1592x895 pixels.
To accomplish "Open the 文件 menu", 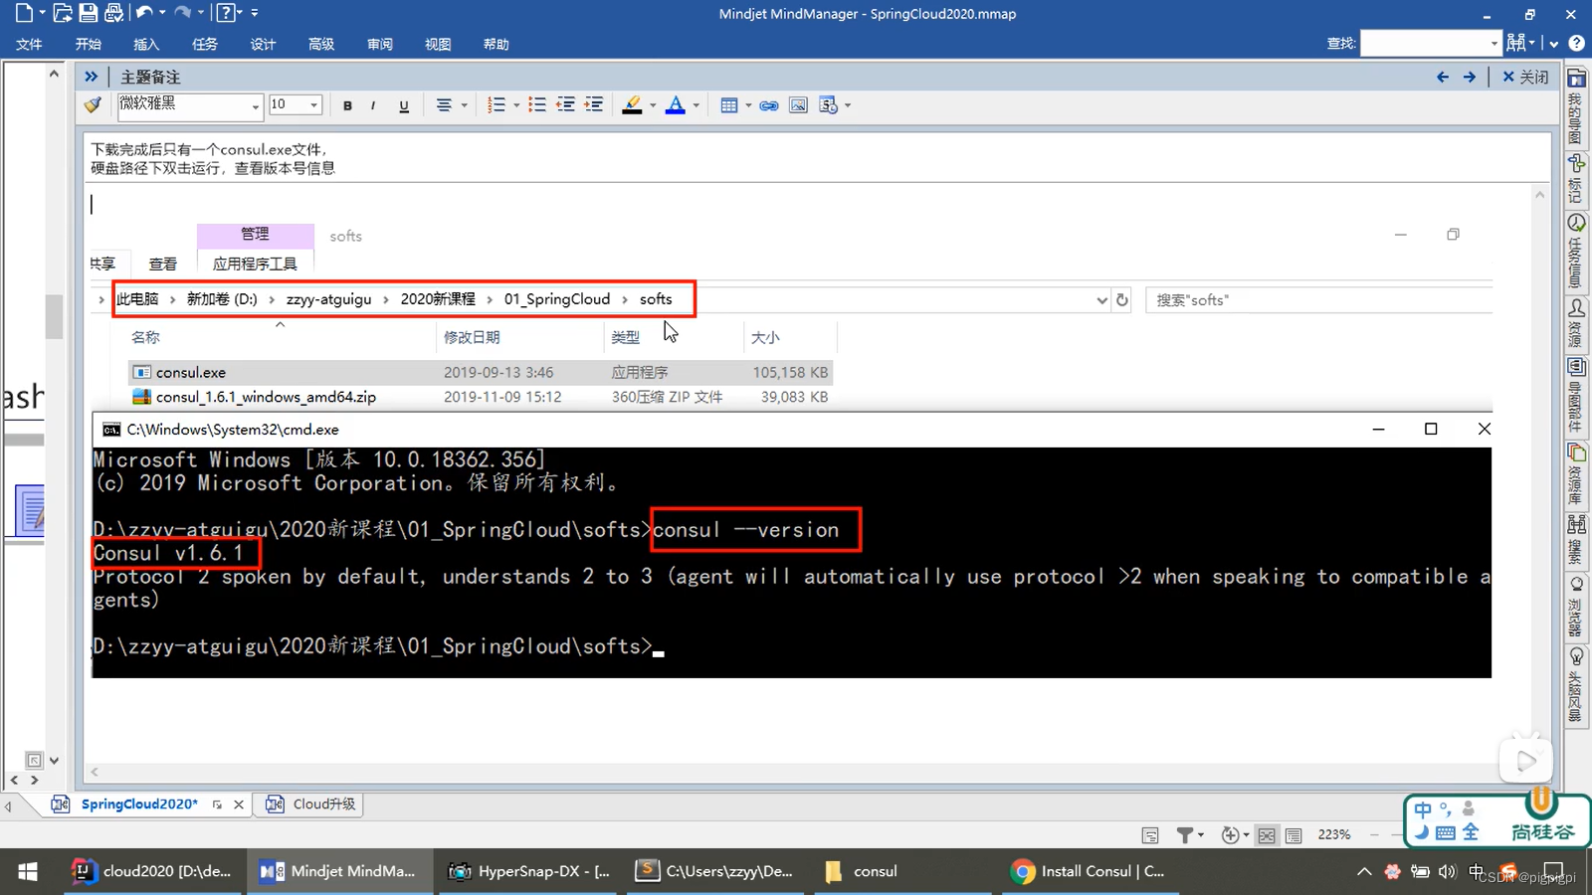I will tap(29, 44).
